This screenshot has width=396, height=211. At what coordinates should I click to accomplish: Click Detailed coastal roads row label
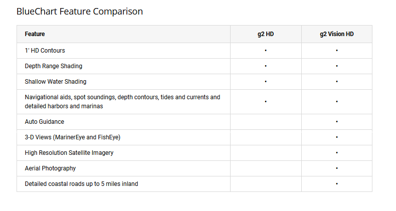[x=81, y=184]
